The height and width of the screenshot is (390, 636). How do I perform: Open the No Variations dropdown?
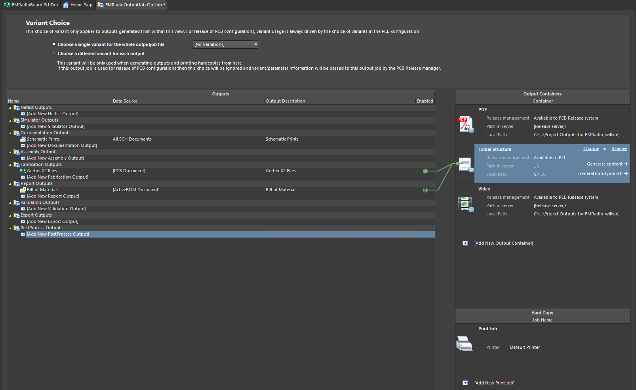pos(226,45)
